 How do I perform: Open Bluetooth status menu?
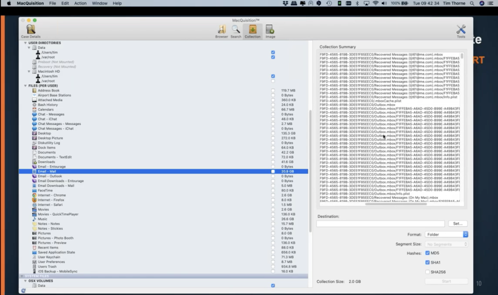[357, 3]
